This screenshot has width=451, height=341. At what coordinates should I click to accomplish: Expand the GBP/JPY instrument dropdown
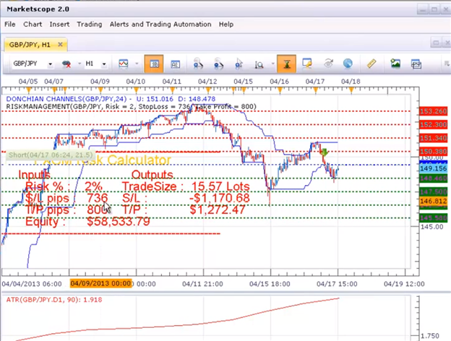tap(51, 64)
